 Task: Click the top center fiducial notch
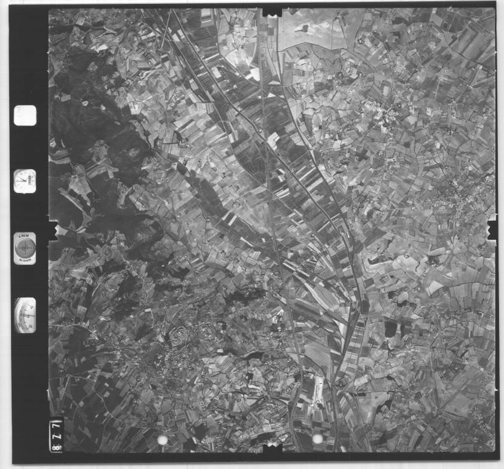pos(271,12)
